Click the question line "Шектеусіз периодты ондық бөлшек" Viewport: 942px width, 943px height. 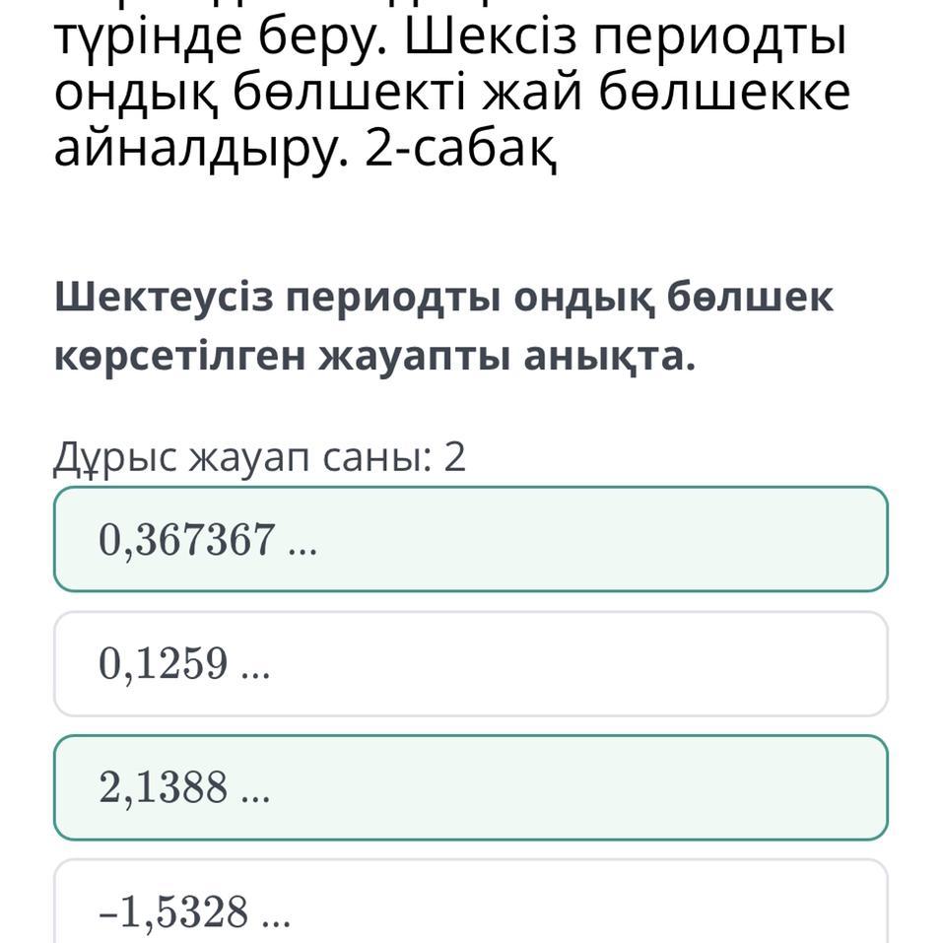(444, 297)
